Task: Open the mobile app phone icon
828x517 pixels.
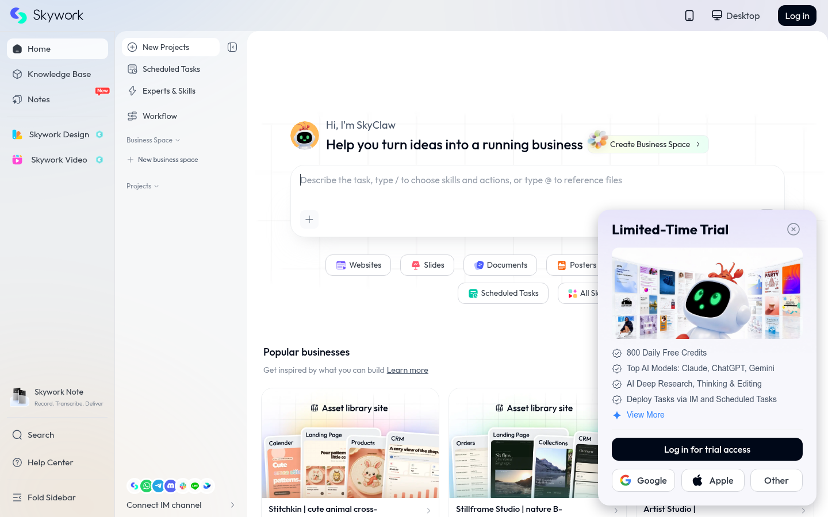Action: pos(689,16)
